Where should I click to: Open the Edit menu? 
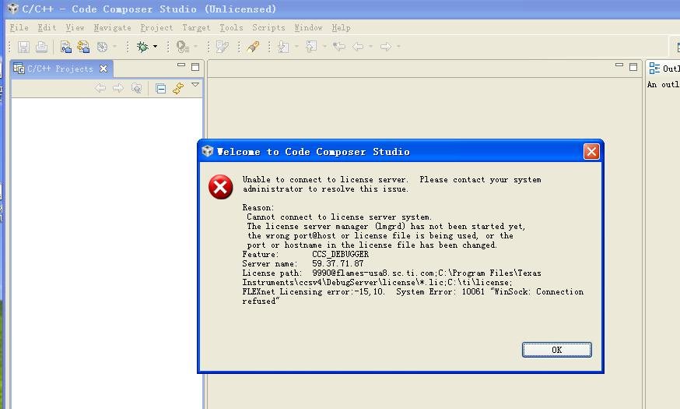[x=47, y=28]
